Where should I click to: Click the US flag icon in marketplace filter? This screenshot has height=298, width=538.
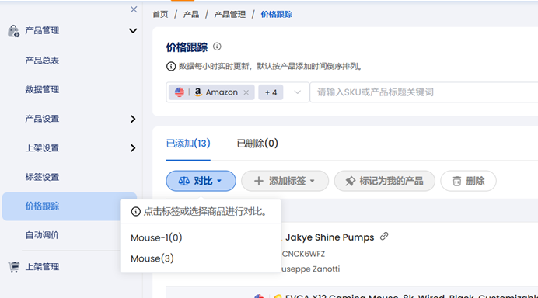[179, 92]
